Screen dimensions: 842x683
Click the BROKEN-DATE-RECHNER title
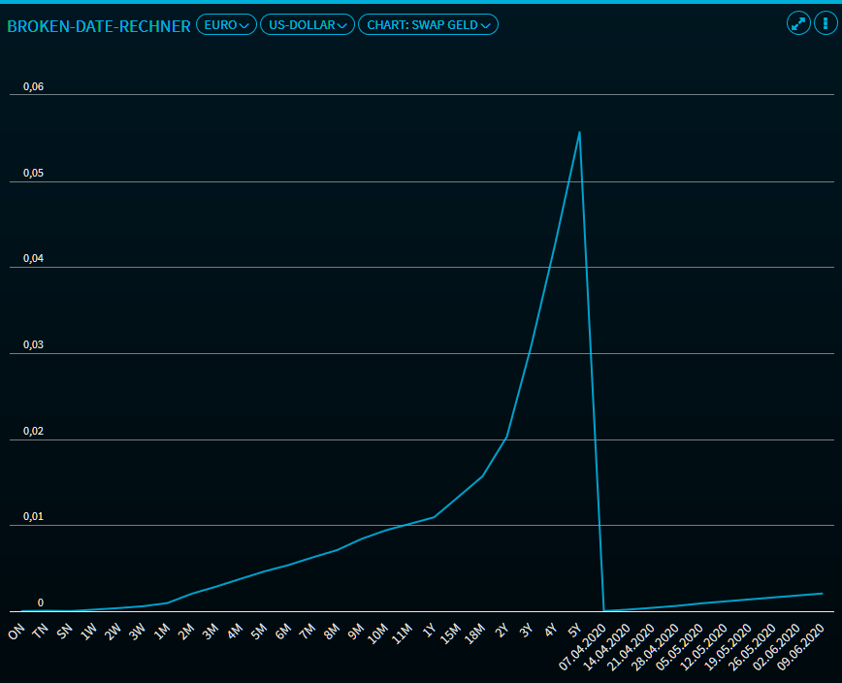click(x=99, y=26)
